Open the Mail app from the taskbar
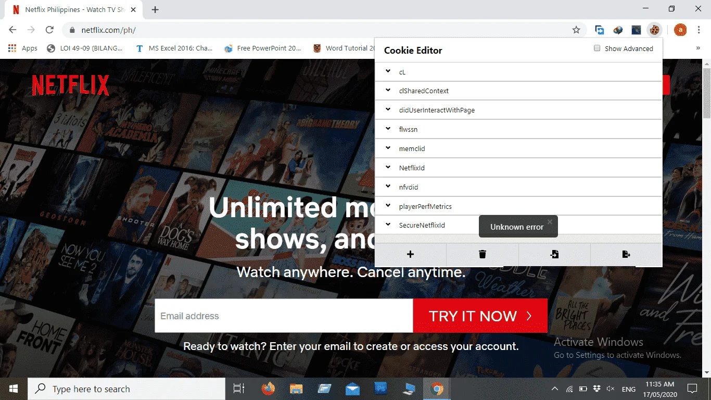 point(352,389)
